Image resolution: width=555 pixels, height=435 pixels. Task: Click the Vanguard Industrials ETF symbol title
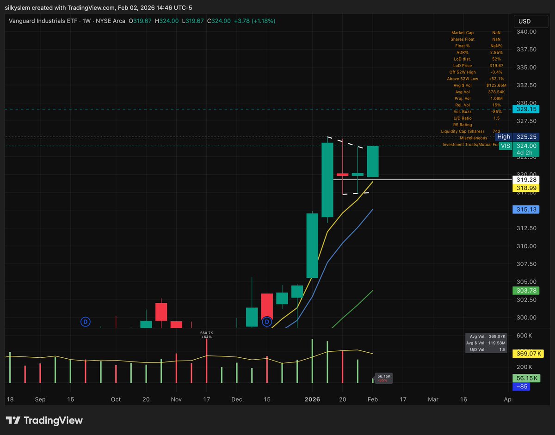pos(44,21)
